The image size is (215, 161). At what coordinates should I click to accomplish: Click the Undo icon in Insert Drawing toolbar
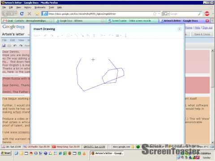[x=46, y=35]
